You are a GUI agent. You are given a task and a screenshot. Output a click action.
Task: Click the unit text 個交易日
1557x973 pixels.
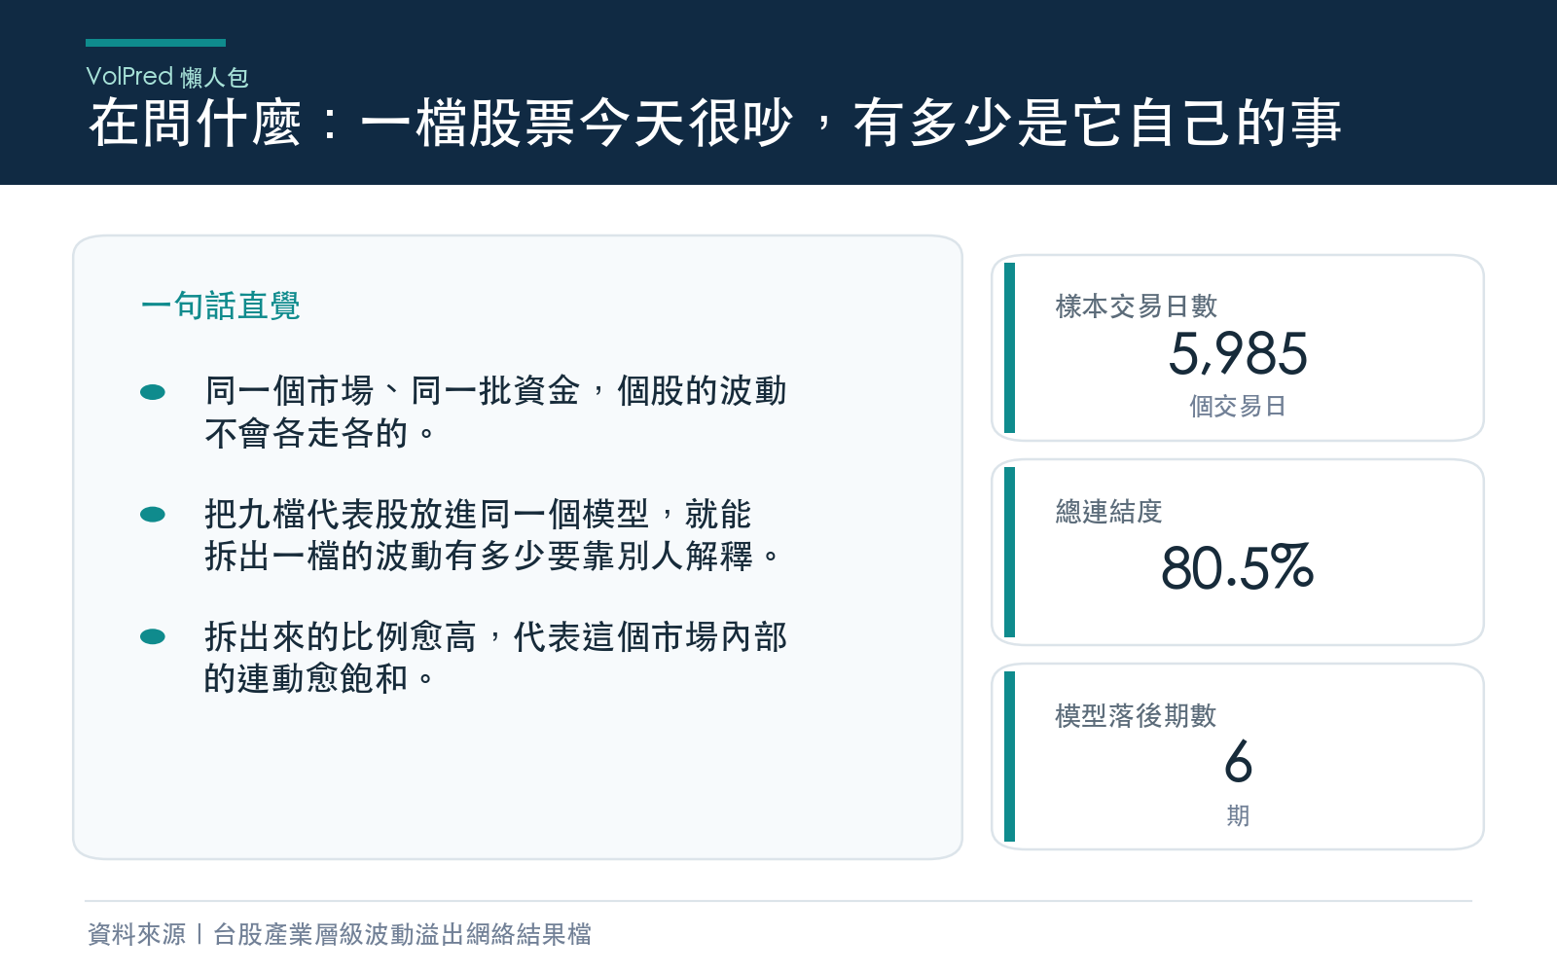point(1238,406)
